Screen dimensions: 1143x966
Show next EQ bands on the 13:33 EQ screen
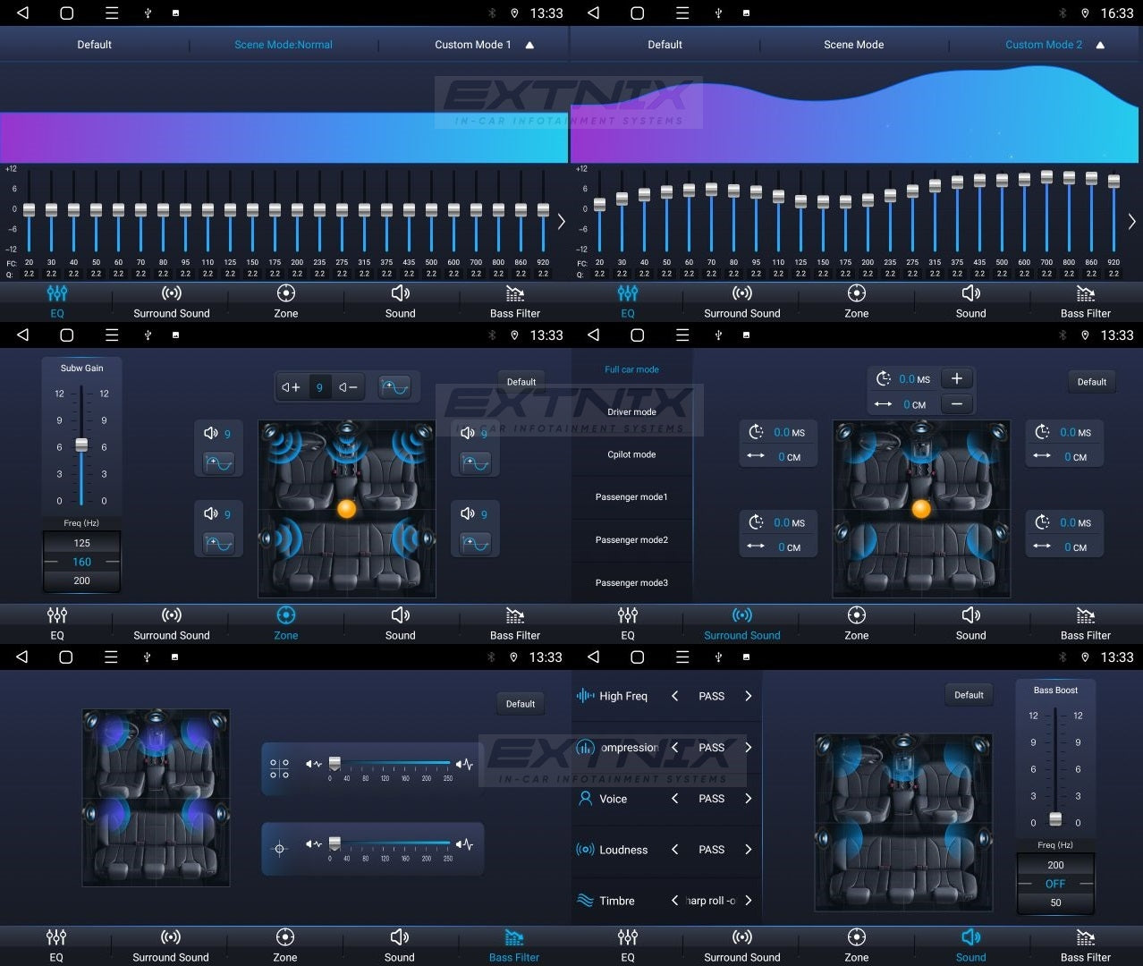pyautogui.click(x=561, y=221)
